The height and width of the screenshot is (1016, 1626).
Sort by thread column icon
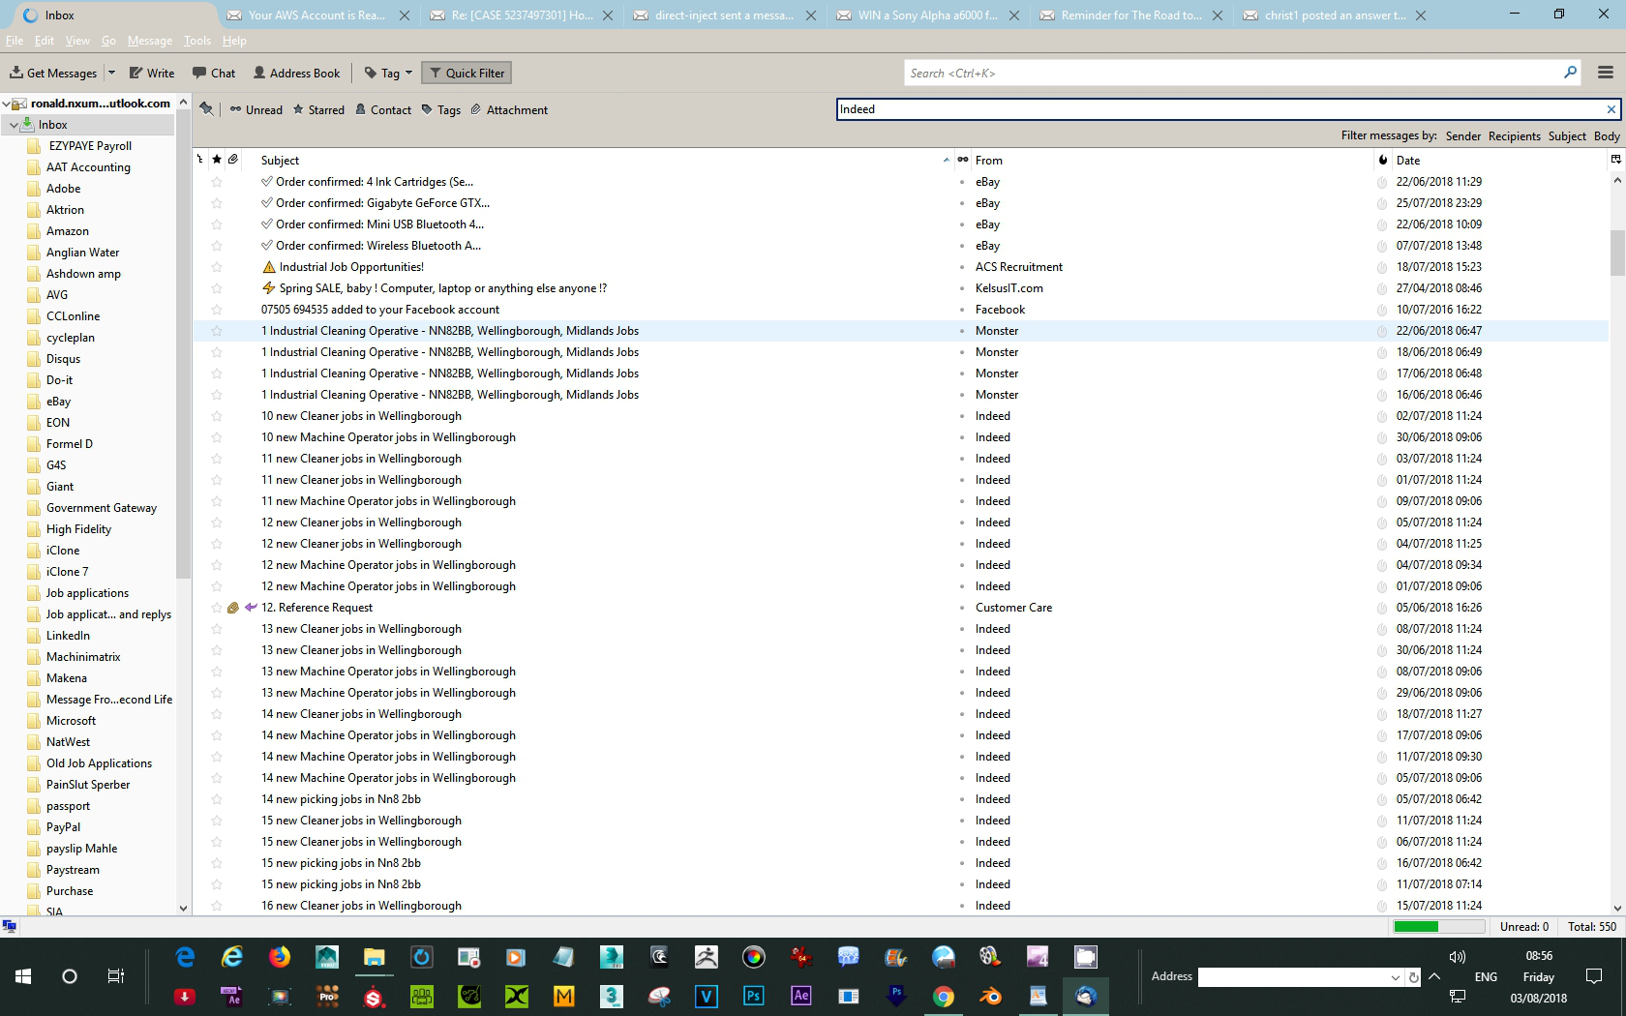point(200,160)
